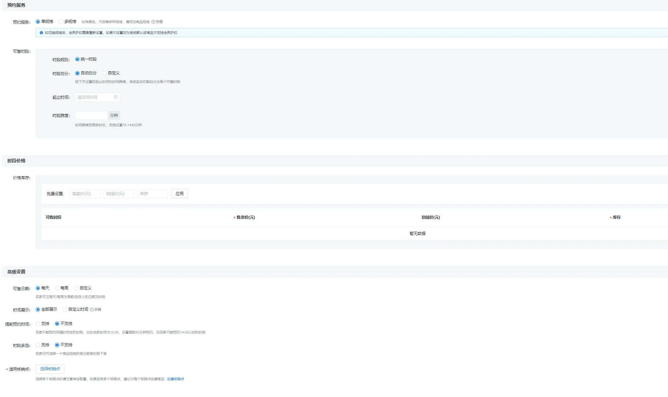This screenshot has width=668, height=397.
Task: Open the 创建核销点 link
Action: pos(175,379)
